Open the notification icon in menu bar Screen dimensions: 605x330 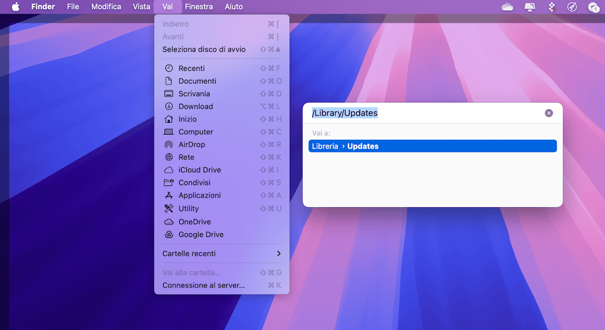point(593,6)
